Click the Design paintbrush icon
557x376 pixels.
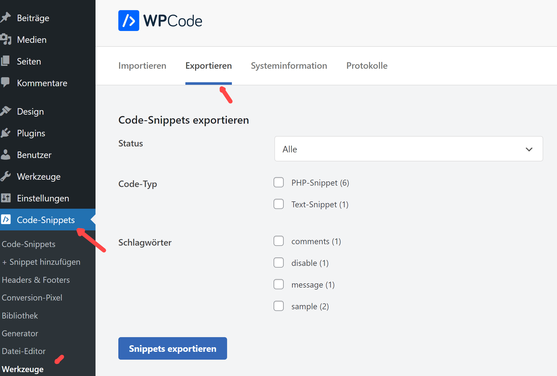coord(6,111)
